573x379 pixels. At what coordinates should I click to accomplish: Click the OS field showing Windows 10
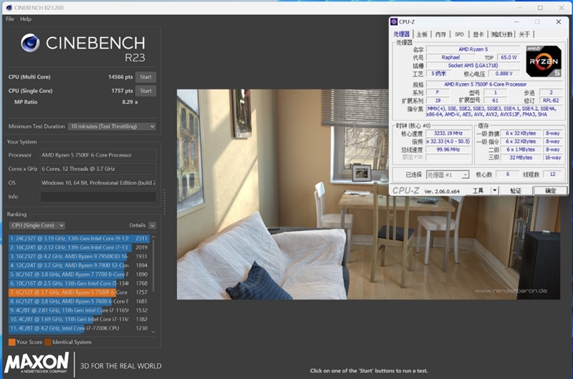pos(98,183)
